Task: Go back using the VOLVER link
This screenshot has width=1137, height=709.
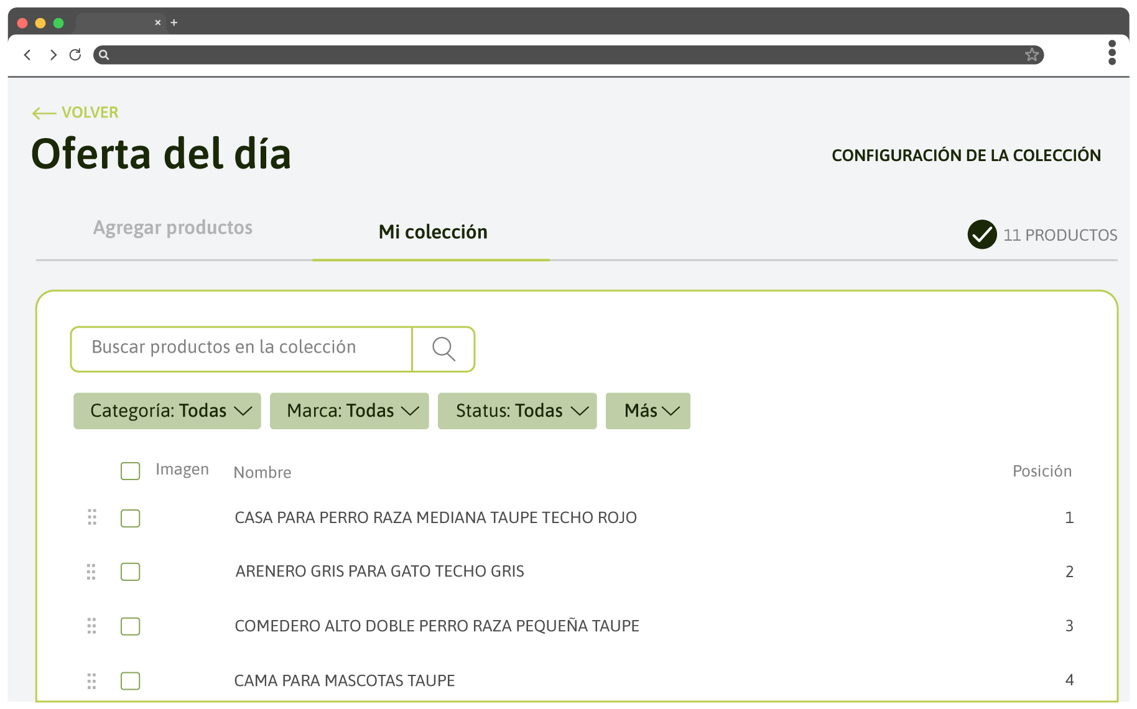Action: 75,113
